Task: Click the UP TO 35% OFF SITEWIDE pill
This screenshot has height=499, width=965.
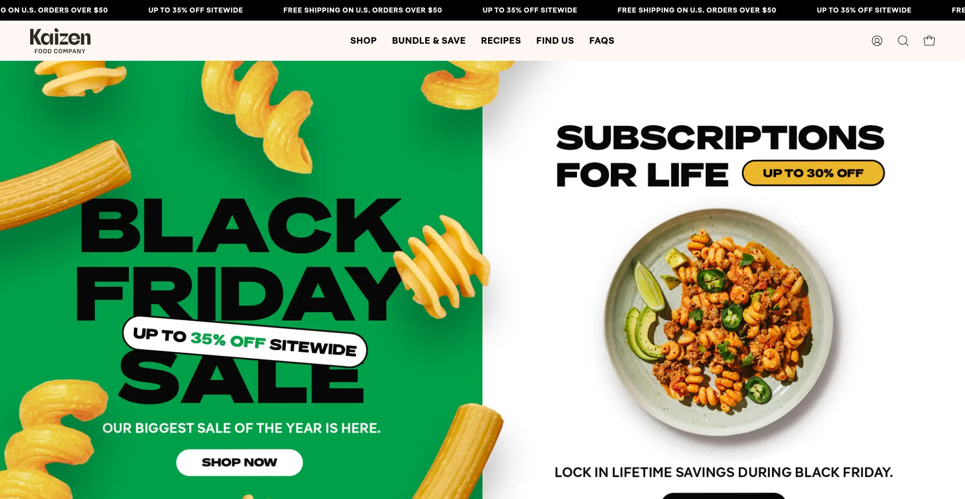Action: (x=245, y=342)
